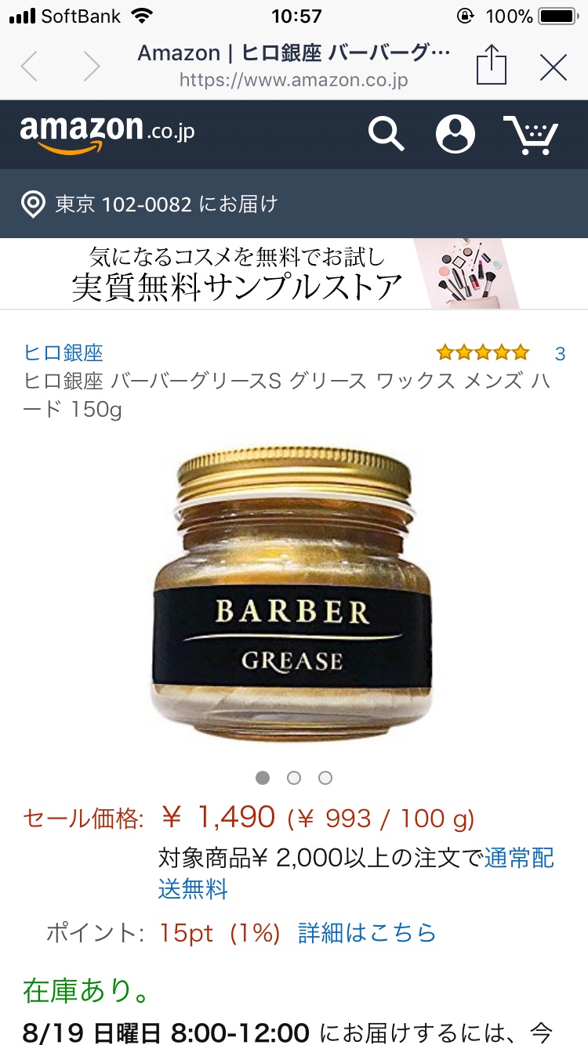The width and height of the screenshot is (588, 1045).
Task: Open the ヒロ銀座 brand link
Action: coord(64,353)
